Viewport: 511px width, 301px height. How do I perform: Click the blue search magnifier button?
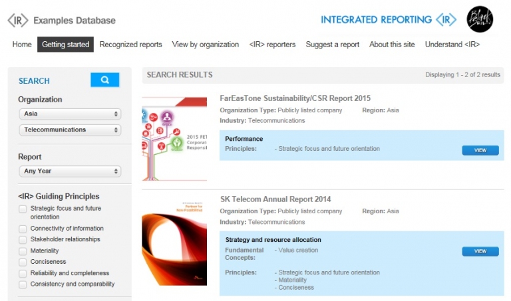pyautogui.click(x=105, y=80)
